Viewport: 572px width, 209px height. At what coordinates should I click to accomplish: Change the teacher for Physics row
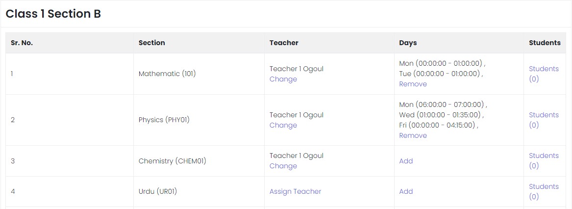tap(283, 126)
